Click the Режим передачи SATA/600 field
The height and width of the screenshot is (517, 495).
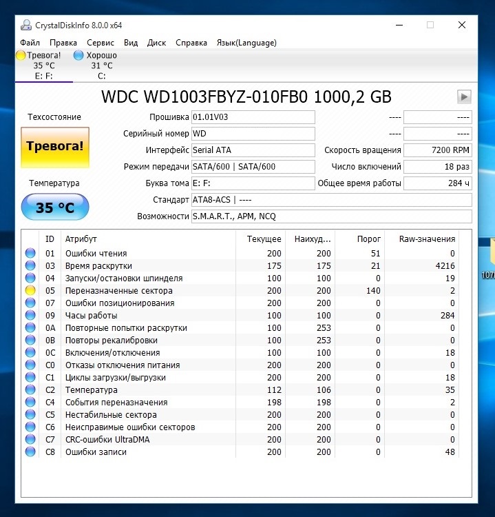253,167
